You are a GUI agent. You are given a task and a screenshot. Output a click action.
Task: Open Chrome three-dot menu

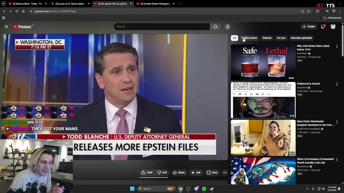click(340, 11)
